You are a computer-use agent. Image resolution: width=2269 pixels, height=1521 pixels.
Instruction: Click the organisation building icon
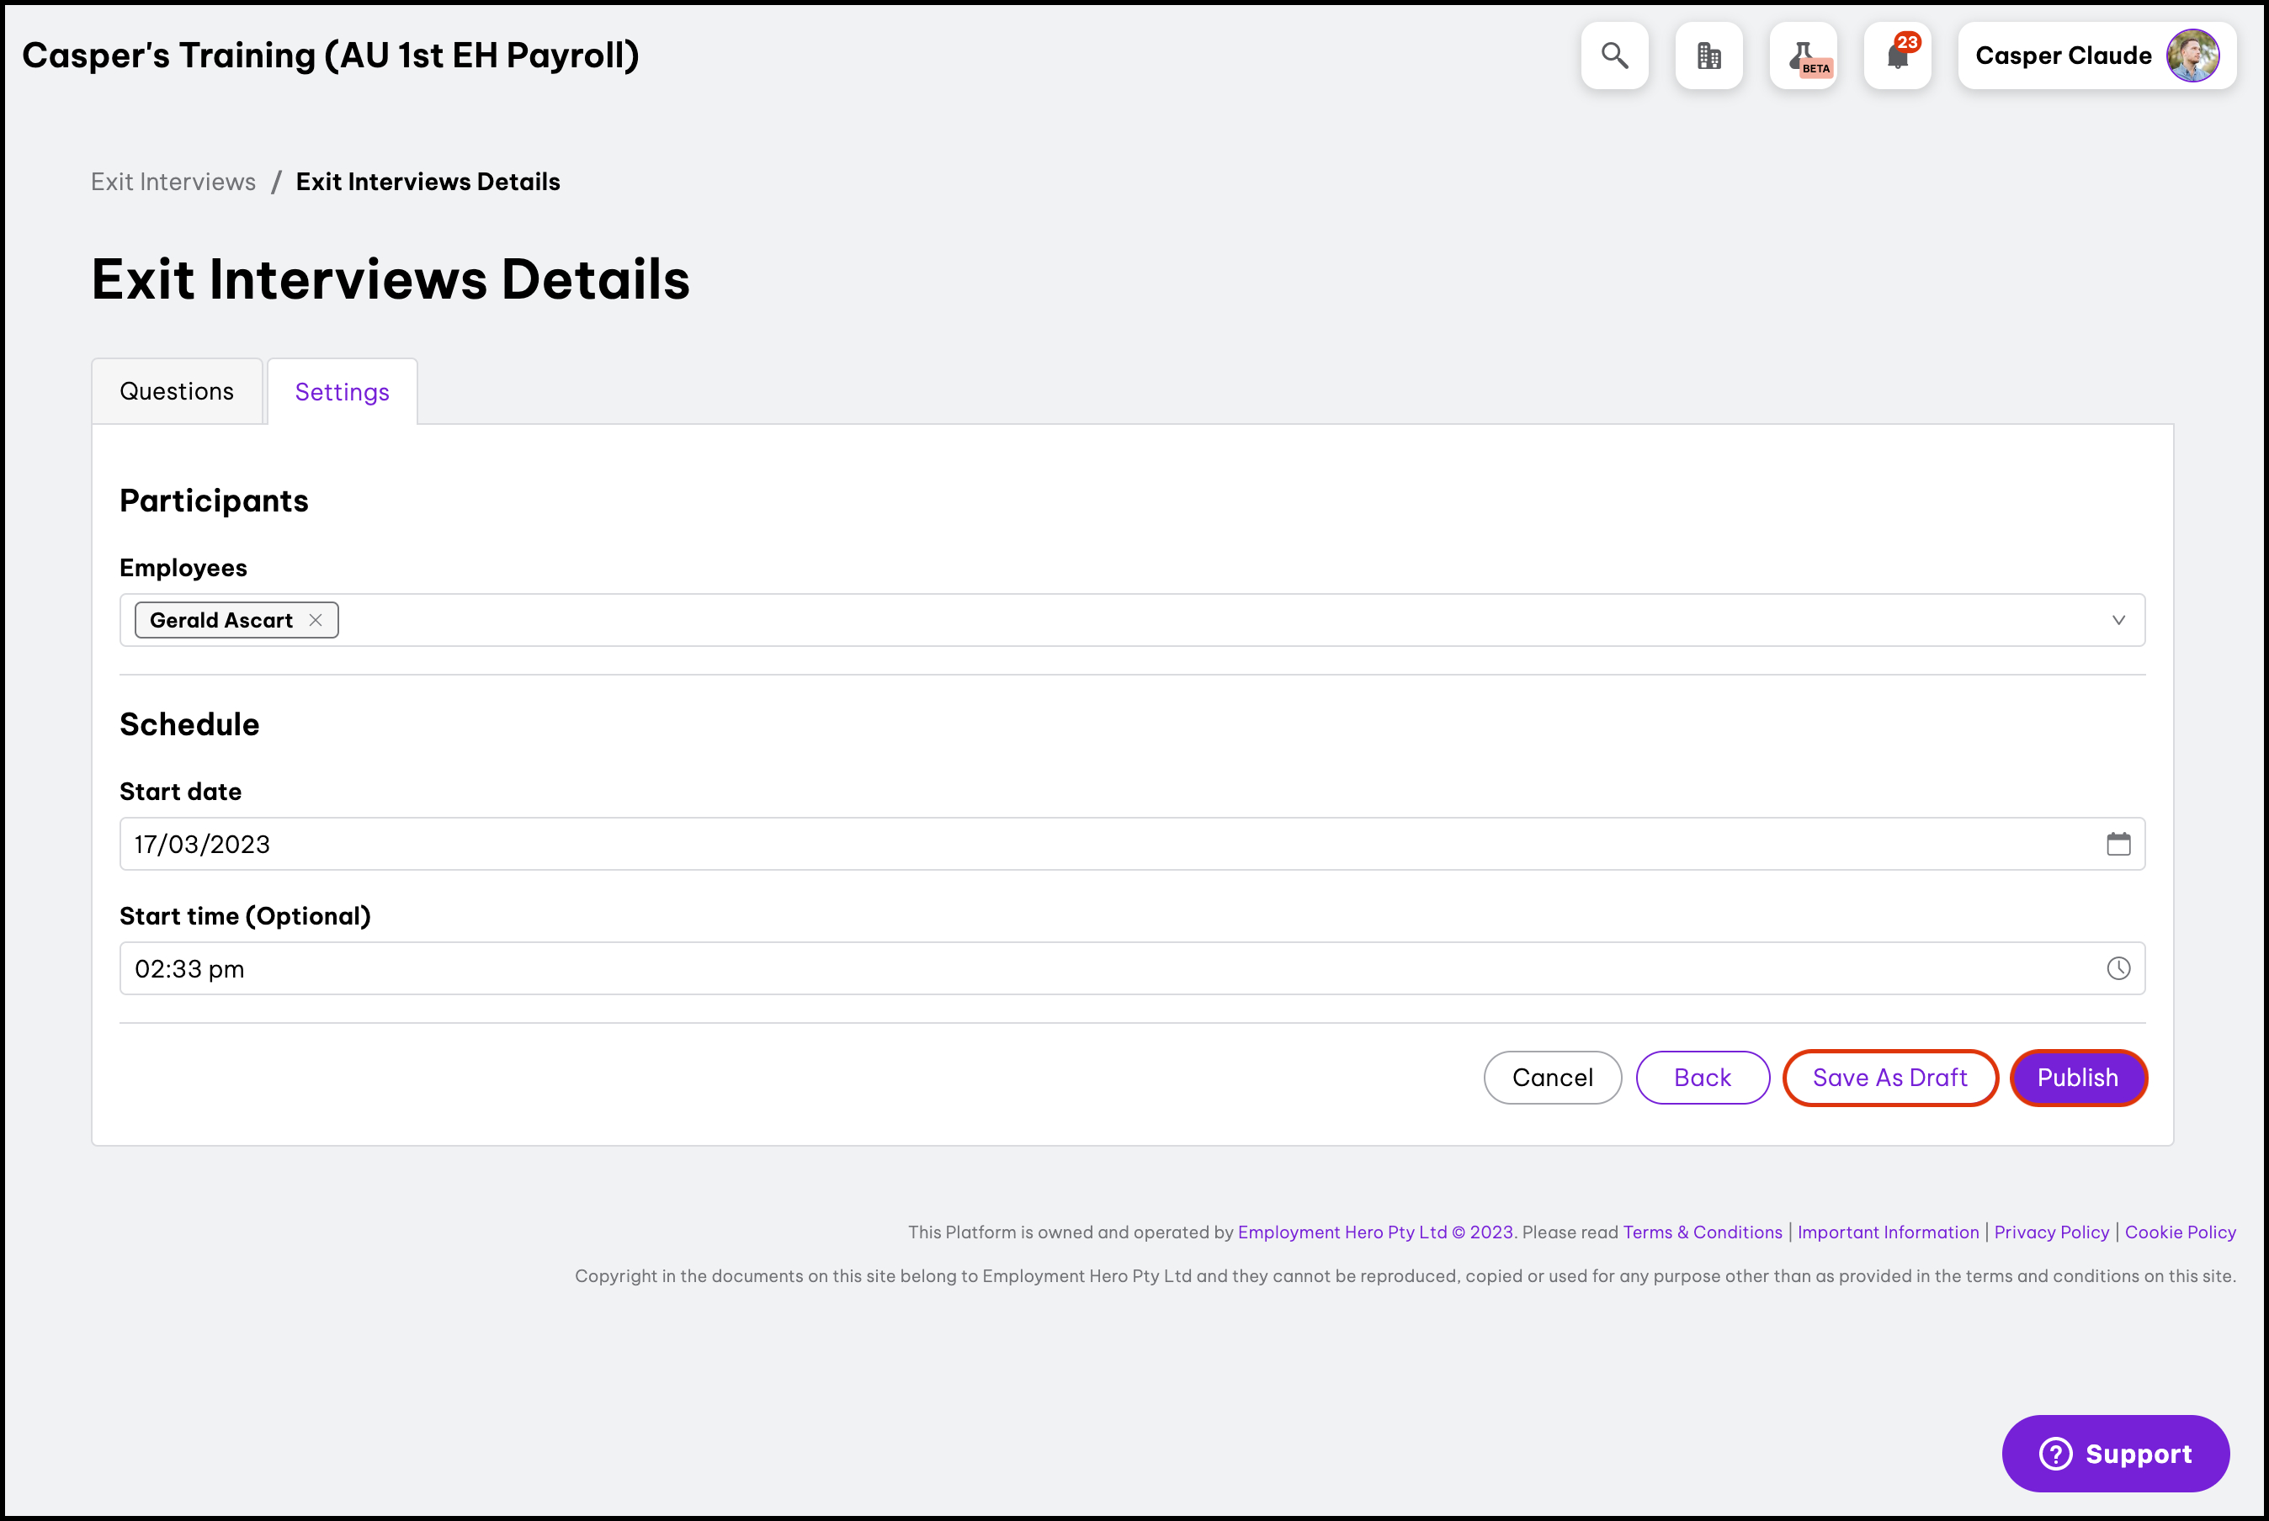pyautogui.click(x=1708, y=56)
